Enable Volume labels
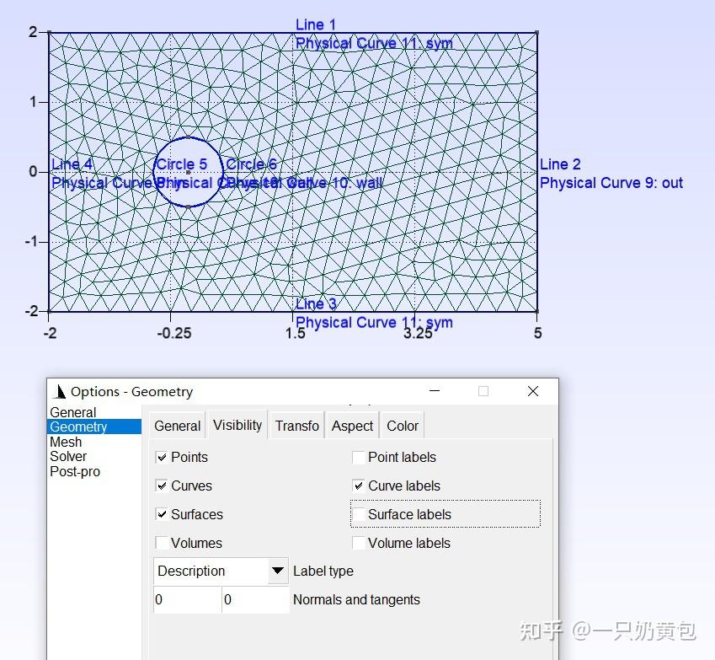This screenshot has height=660, width=715. click(360, 543)
